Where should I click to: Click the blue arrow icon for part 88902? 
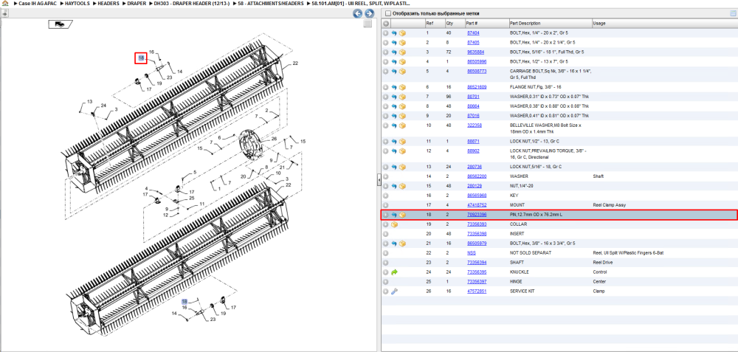tap(394, 151)
